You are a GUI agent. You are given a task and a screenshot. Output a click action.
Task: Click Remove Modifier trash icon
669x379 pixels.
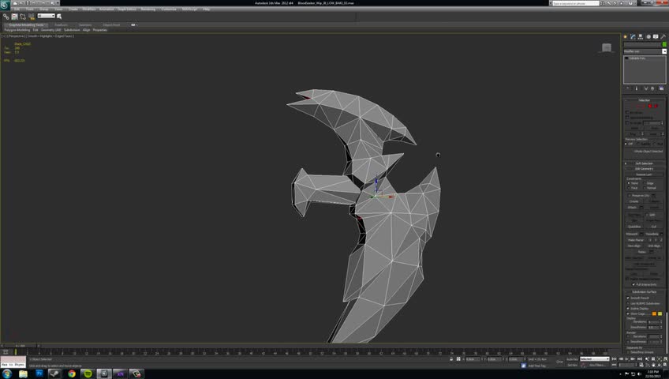[x=652, y=88]
